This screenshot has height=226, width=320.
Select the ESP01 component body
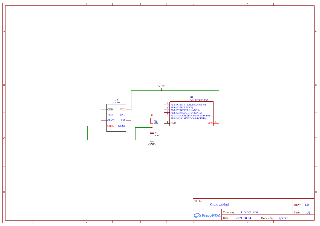point(116,118)
